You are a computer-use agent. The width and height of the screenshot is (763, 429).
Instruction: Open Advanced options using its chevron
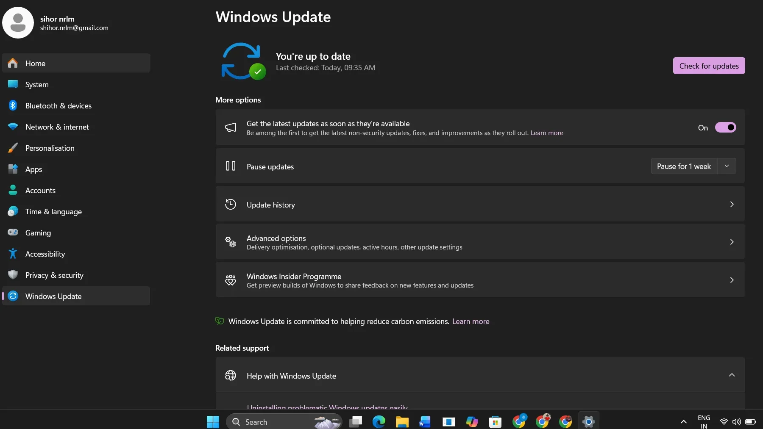732,242
